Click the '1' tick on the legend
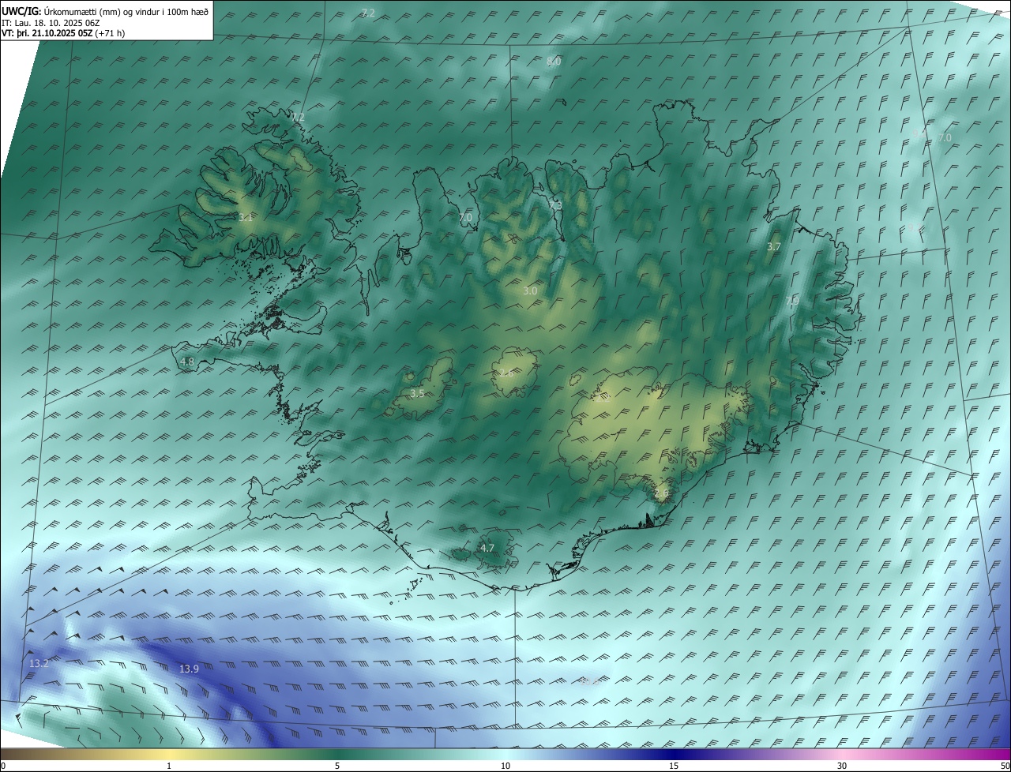Viewport: 1011px width, 772px height. (169, 766)
